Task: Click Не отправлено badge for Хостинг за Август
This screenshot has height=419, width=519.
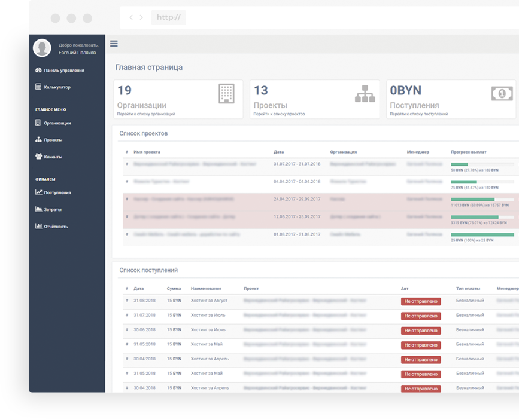Action: coord(421,301)
